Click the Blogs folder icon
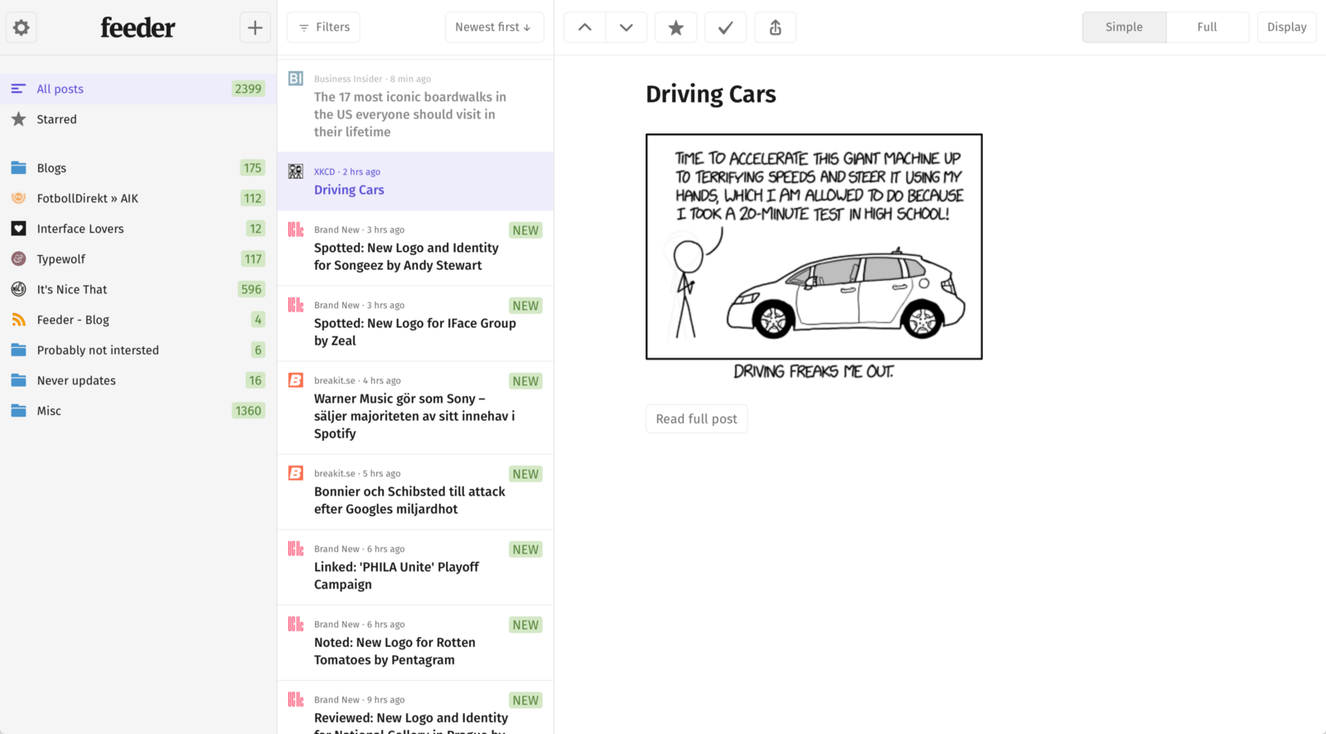The height and width of the screenshot is (734, 1326). click(x=18, y=168)
